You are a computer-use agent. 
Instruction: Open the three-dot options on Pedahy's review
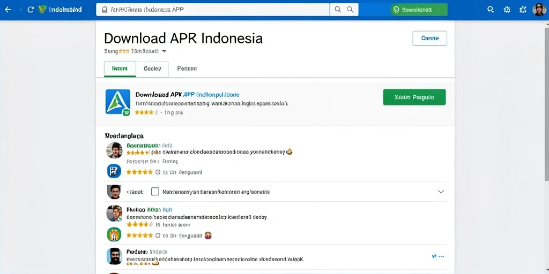(x=441, y=256)
